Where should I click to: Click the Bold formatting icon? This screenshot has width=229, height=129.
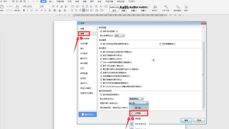[24, 10]
